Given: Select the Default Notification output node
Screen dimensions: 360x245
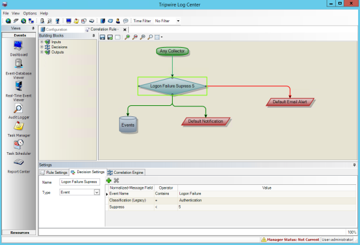Looking at the screenshot, I should (206, 122).
